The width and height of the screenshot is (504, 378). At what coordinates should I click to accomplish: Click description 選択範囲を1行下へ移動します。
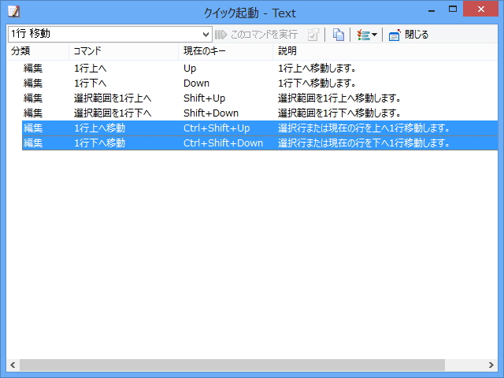click(x=339, y=113)
